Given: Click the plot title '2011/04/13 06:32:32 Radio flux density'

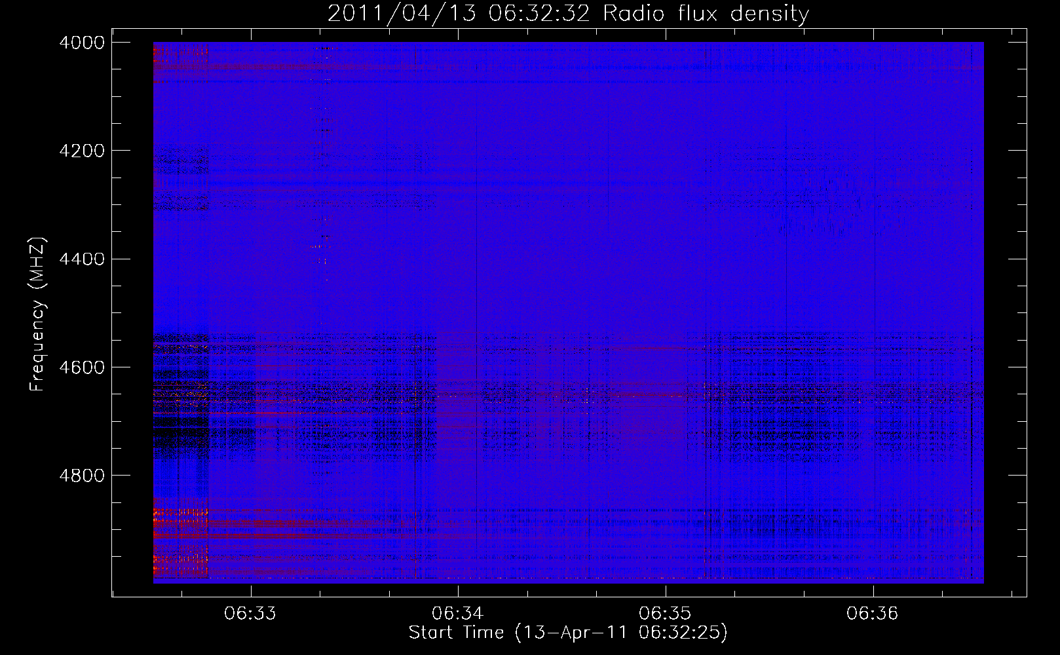Looking at the screenshot, I should pyautogui.click(x=568, y=14).
